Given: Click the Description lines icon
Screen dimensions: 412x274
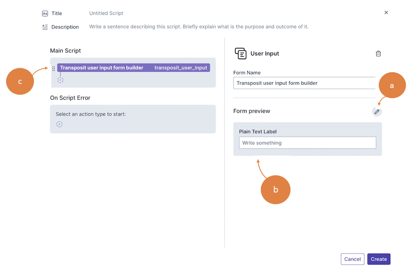Looking at the screenshot, I should click(x=45, y=27).
